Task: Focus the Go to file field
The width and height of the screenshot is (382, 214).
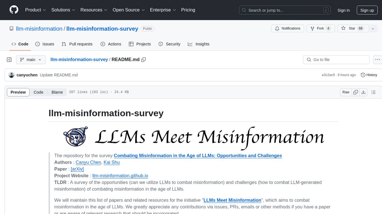Action: tap(336, 60)
